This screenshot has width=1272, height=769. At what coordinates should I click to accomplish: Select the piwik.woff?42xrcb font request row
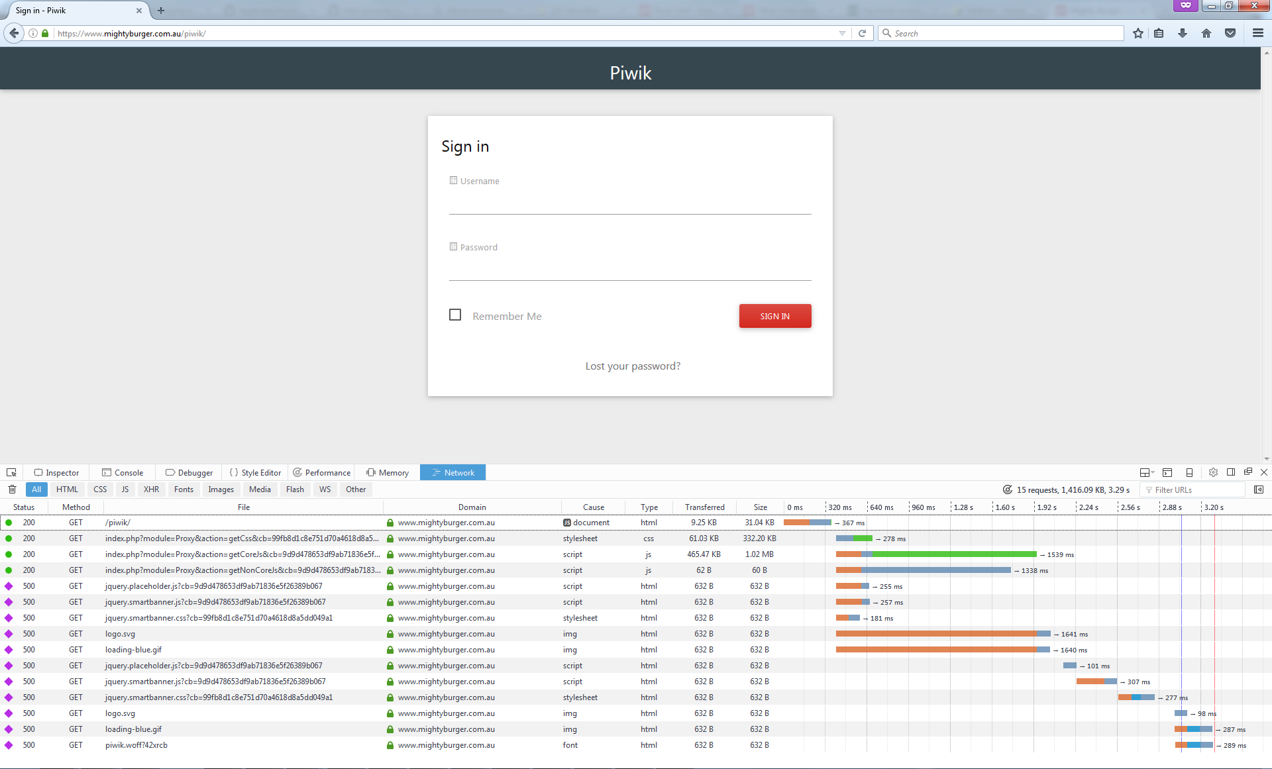[x=636, y=745]
